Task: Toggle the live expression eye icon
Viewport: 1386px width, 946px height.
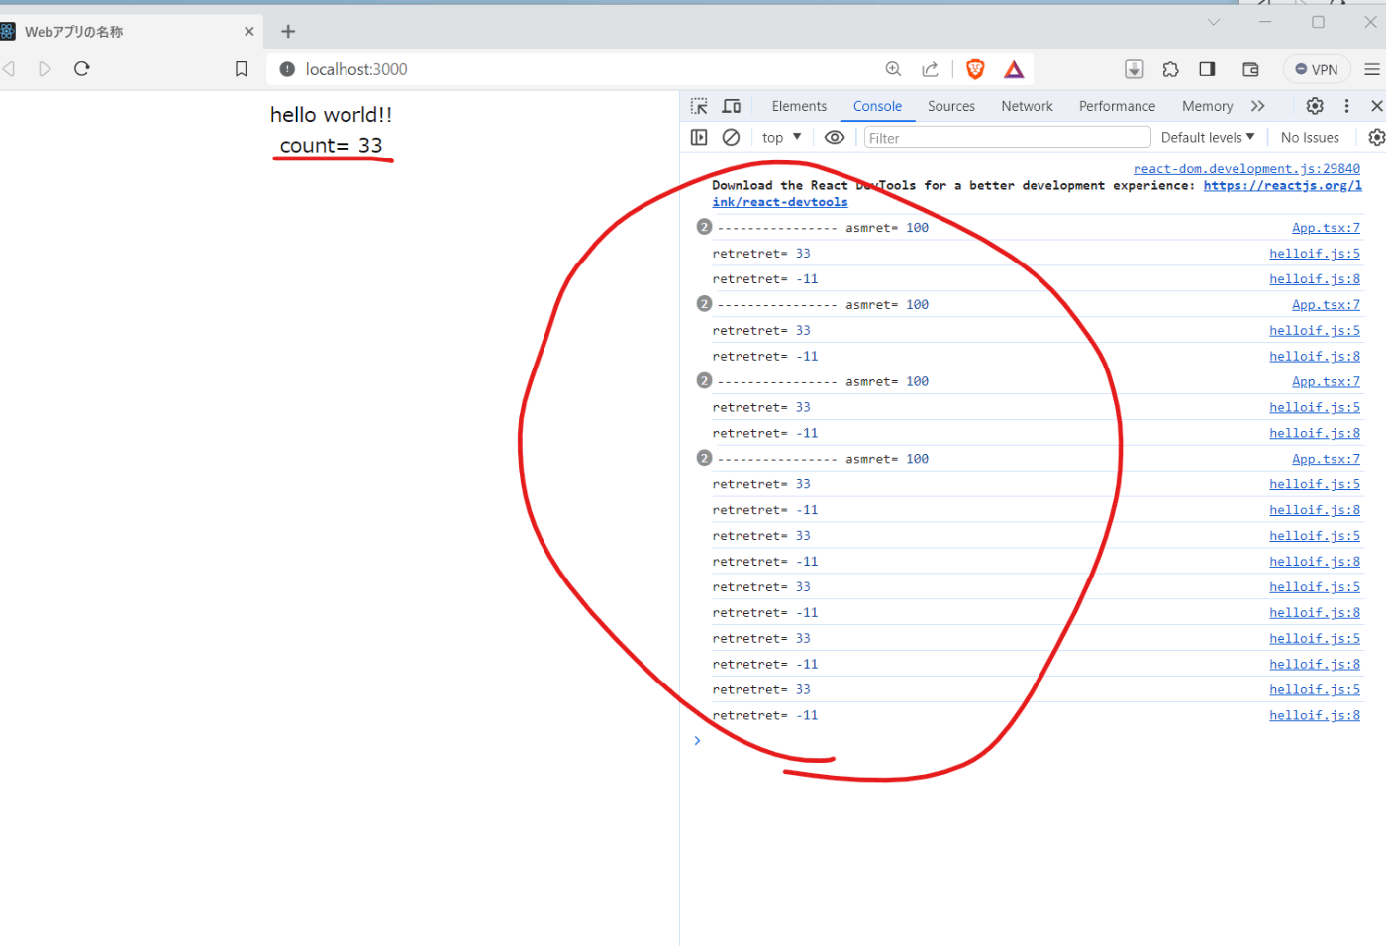Action: [835, 137]
